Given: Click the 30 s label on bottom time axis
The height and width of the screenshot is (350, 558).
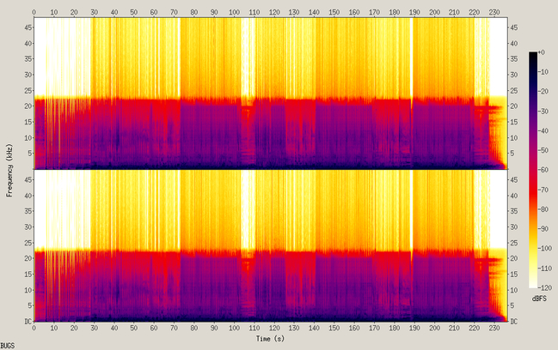Looking at the screenshot, I should point(94,328).
